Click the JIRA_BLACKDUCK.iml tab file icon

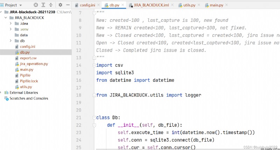[131, 5]
